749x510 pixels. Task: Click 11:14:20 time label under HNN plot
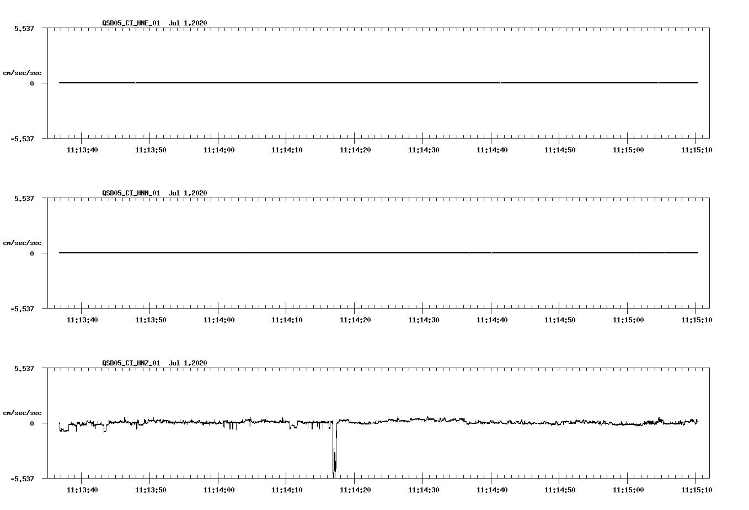[x=355, y=320]
